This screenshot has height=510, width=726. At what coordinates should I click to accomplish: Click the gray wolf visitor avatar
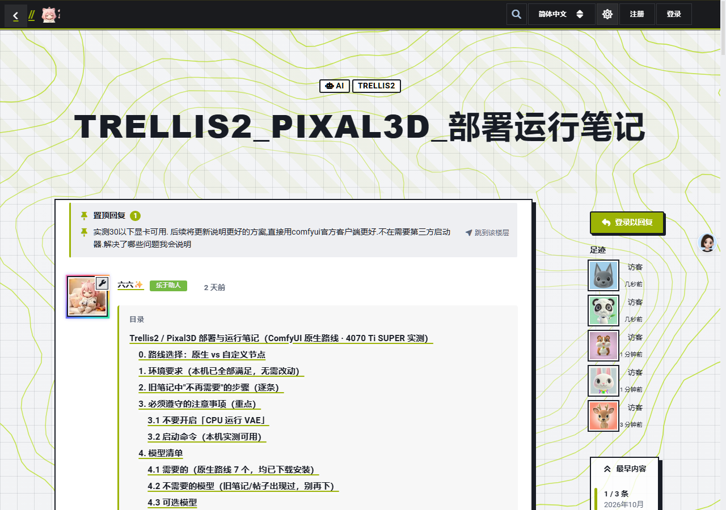pyautogui.click(x=603, y=275)
